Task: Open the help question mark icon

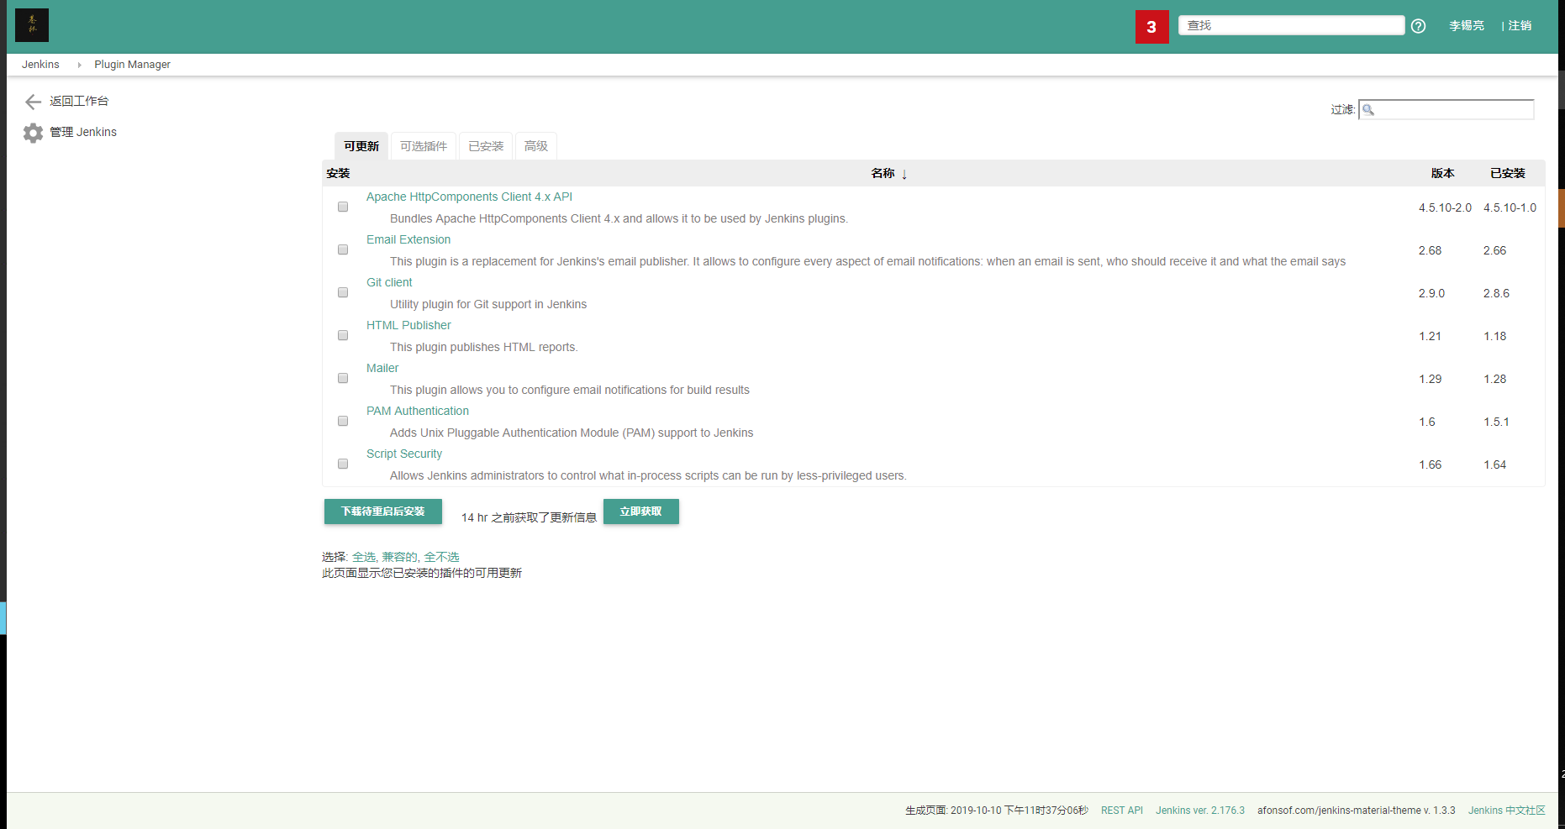Action: pos(1418,26)
